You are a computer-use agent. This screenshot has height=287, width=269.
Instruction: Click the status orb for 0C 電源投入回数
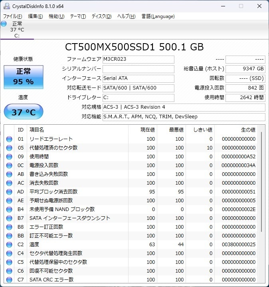9,165
